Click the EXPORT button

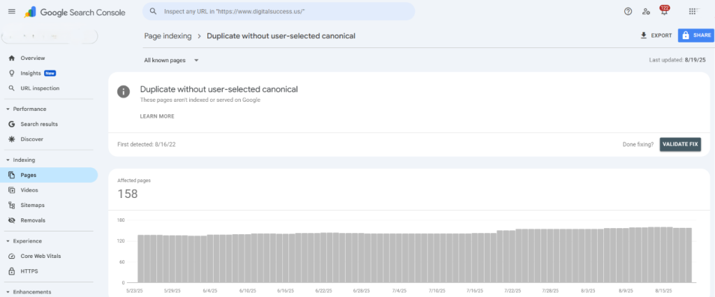pyautogui.click(x=656, y=35)
